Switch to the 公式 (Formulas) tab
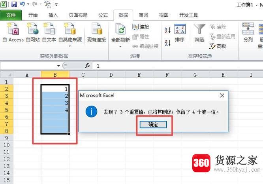Image resolution: width=263 pixels, height=184 pixels. pos(103,15)
